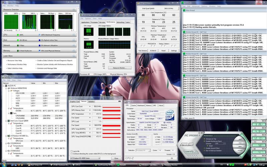267x167 pixels.
Task: Open Memory tab in CPU-Z
Action: (149, 106)
